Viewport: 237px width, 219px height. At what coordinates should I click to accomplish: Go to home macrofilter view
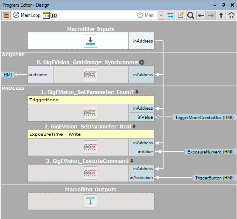(231, 15)
